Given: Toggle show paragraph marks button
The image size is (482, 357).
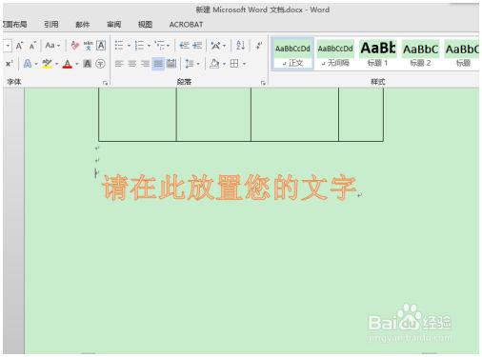Looking at the screenshot, I should (259, 46).
